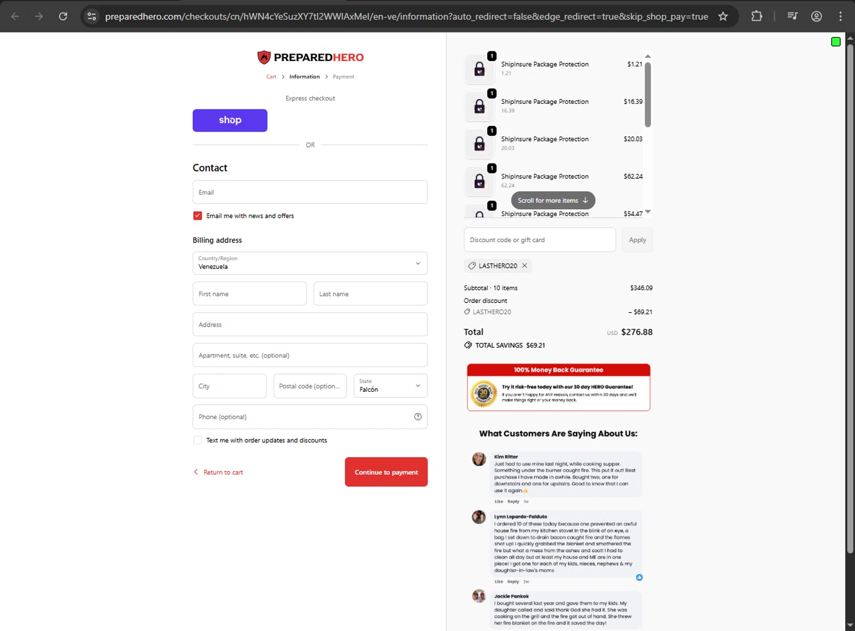This screenshot has height=631, width=855.
Task: Click the $16.39 ShipInsure lock thumbnail
Action: [x=479, y=106]
